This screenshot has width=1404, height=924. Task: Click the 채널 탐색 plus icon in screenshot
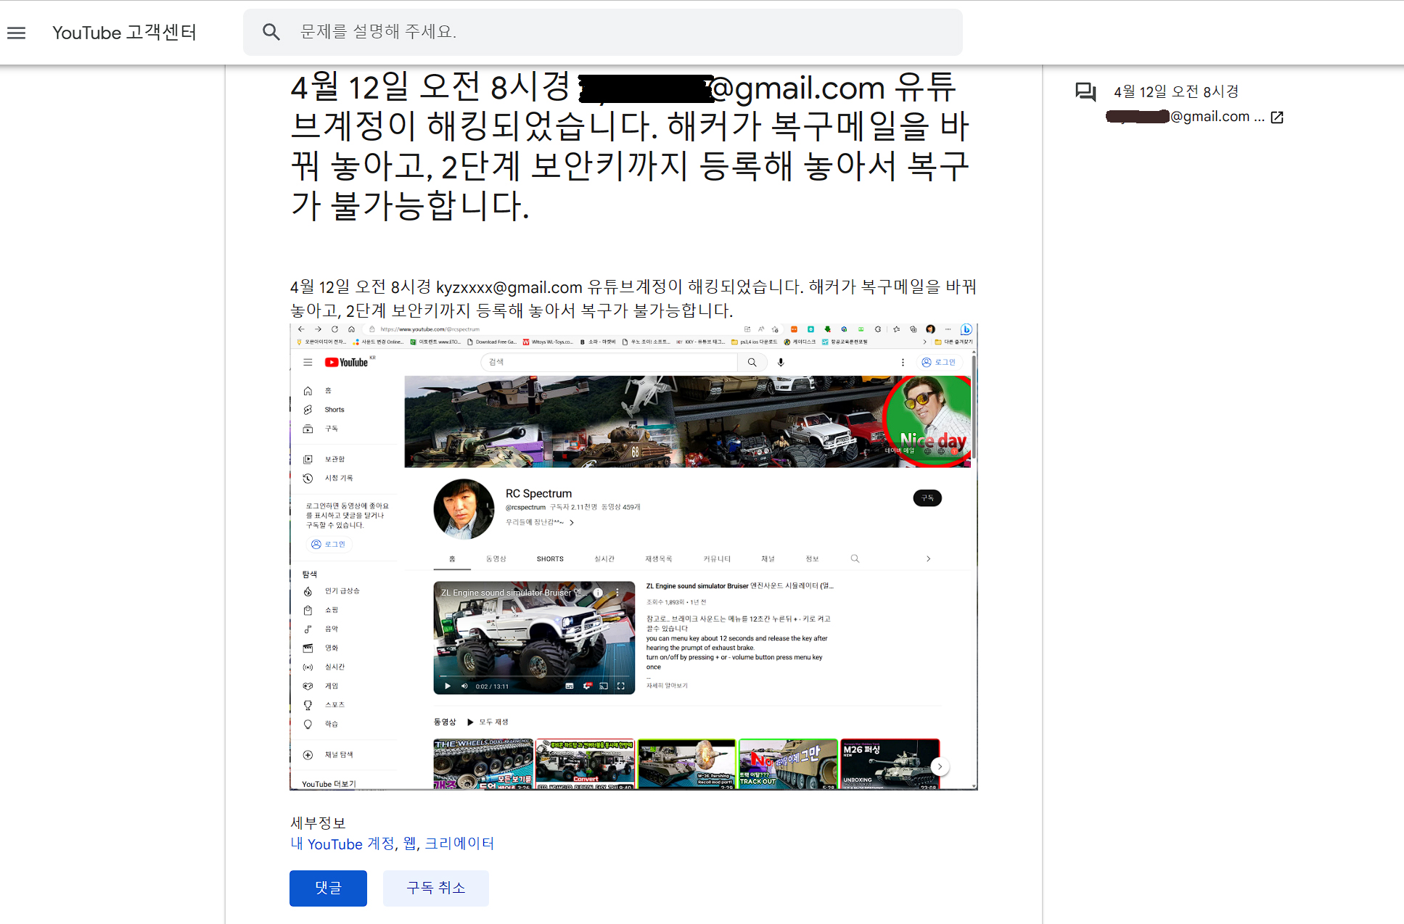pyautogui.click(x=308, y=755)
